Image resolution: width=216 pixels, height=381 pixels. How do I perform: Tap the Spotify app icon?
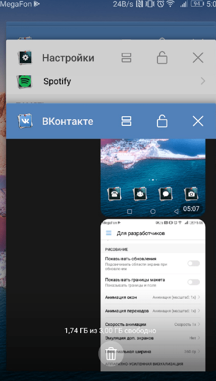coord(25,81)
